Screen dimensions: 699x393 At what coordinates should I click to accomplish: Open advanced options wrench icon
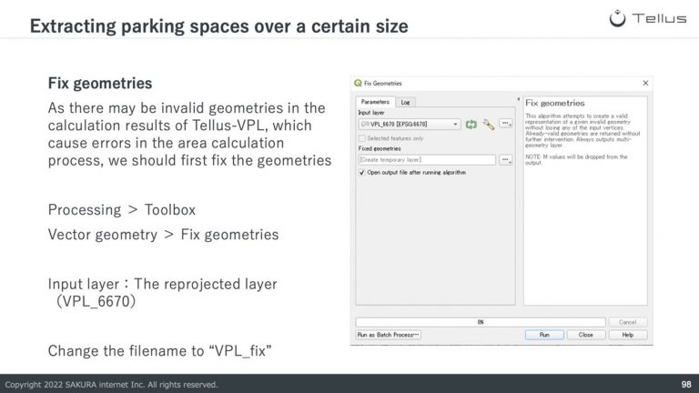pos(489,125)
